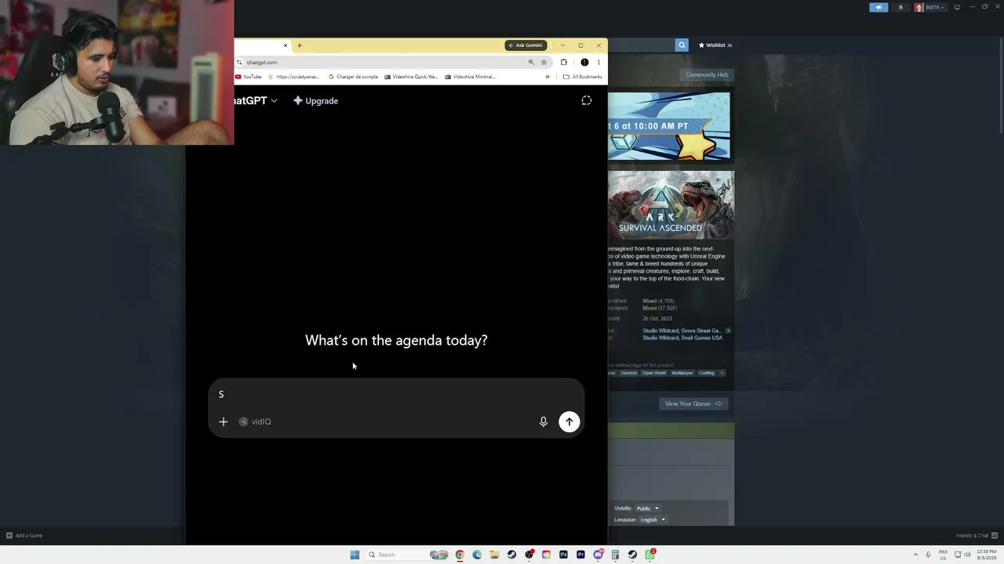This screenshot has width=1004, height=564.
Task: Select the Multiplayer tag
Action: point(682,373)
